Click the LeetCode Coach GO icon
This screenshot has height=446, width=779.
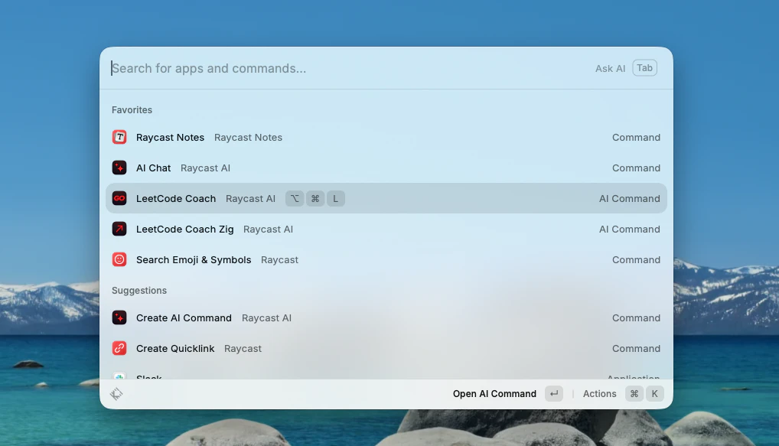coord(119,199)
